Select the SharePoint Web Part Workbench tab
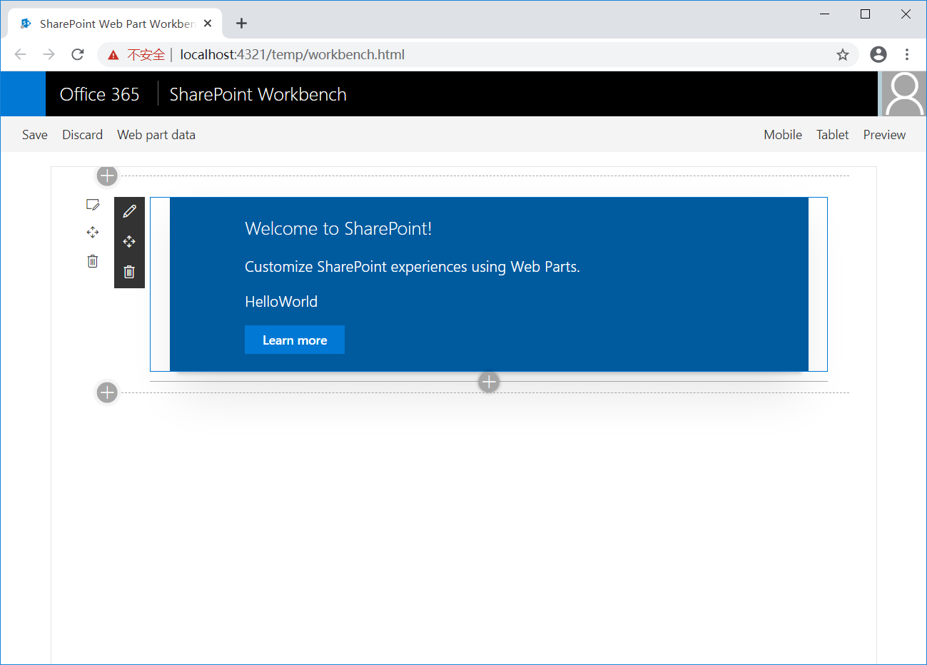Viewport: 927px width, 665px height. tap(115, 24)
